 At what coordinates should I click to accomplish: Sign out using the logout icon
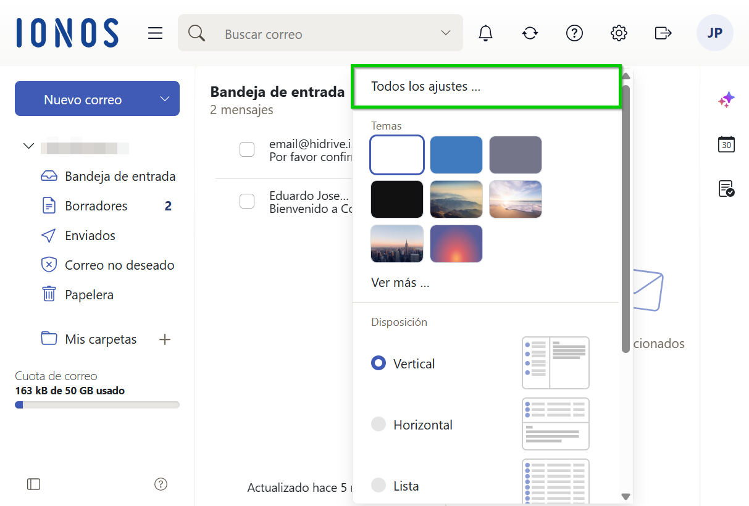tap(663, 33)
